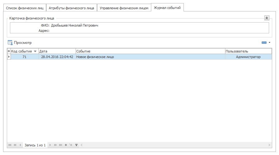279x155 pixels.
Task: Open the blue style button dropdown arrow
Action: 270,43
